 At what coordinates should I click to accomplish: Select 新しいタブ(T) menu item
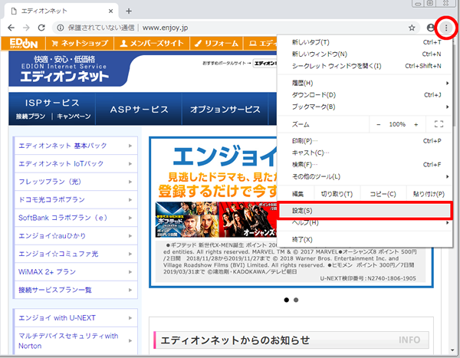tap(365, 42)
